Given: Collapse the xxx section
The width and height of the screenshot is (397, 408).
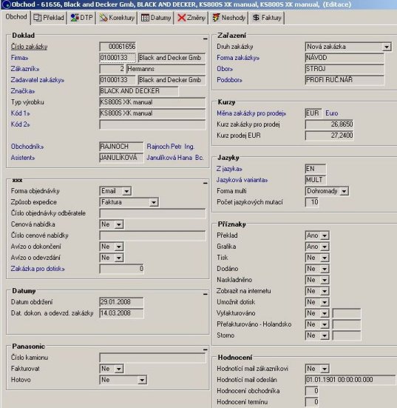Looking at the screenshot, I should click(205, 183).
